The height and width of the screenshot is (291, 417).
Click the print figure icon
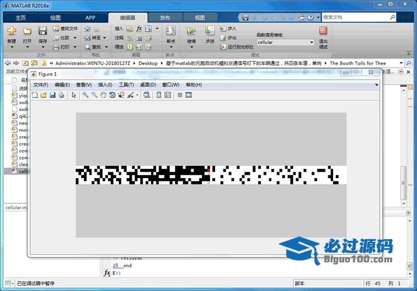61,95
